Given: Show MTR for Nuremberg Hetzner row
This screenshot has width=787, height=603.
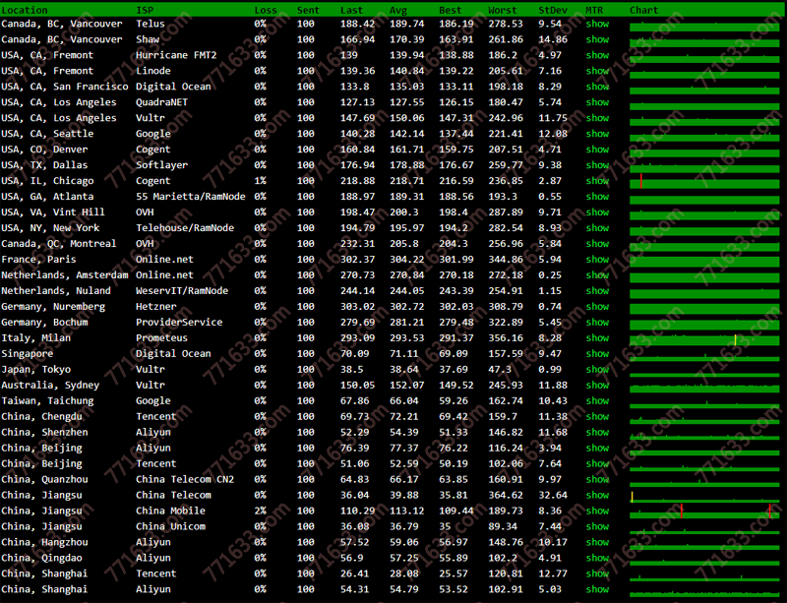Looking at the screenshot, I should coord(597,306).
